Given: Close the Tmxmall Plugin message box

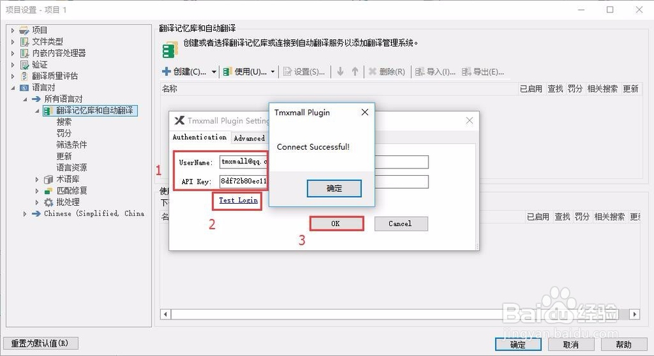Looking at the screenshot, I should (364, 112).
